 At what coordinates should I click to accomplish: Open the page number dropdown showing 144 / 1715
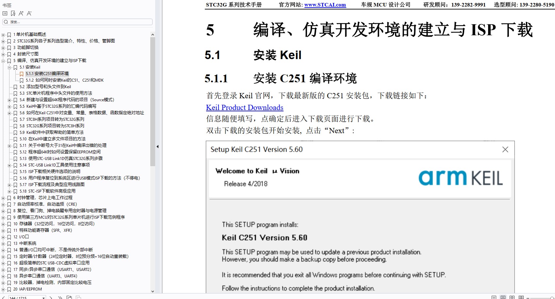coord(44,297)
